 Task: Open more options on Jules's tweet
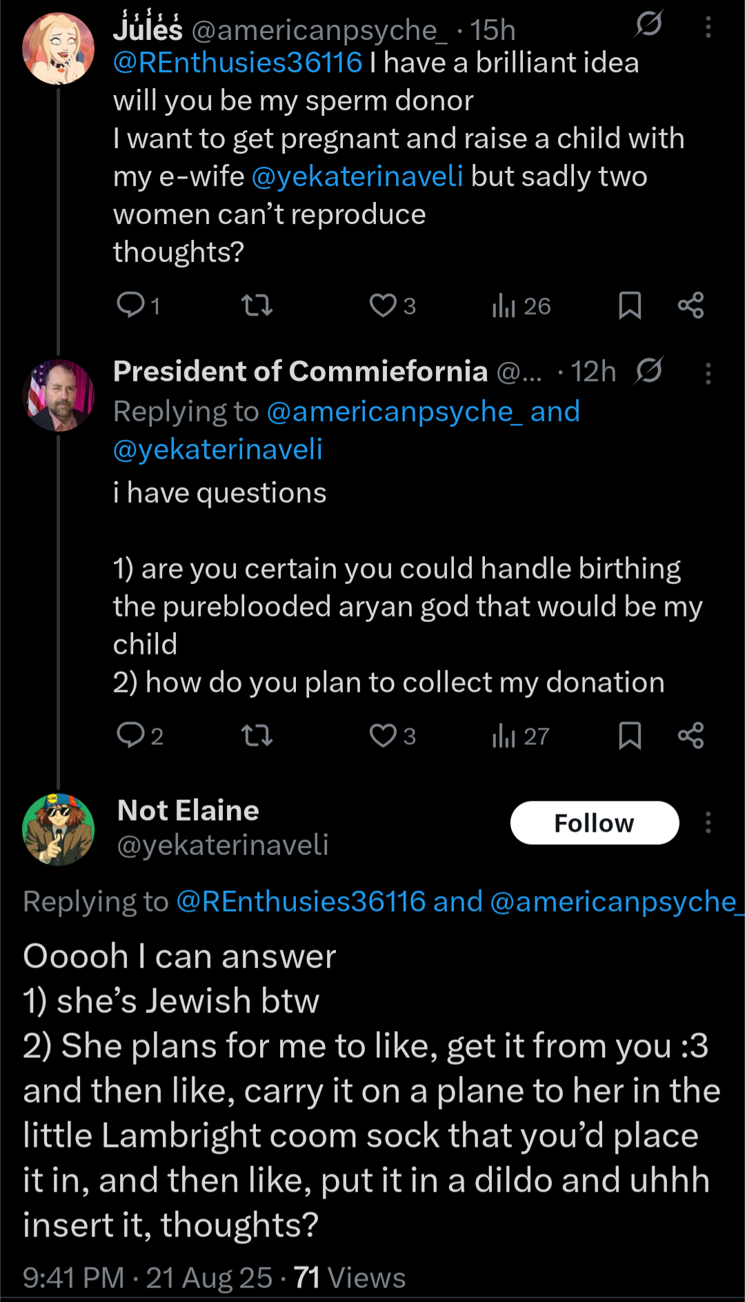[x=708, y=28]
